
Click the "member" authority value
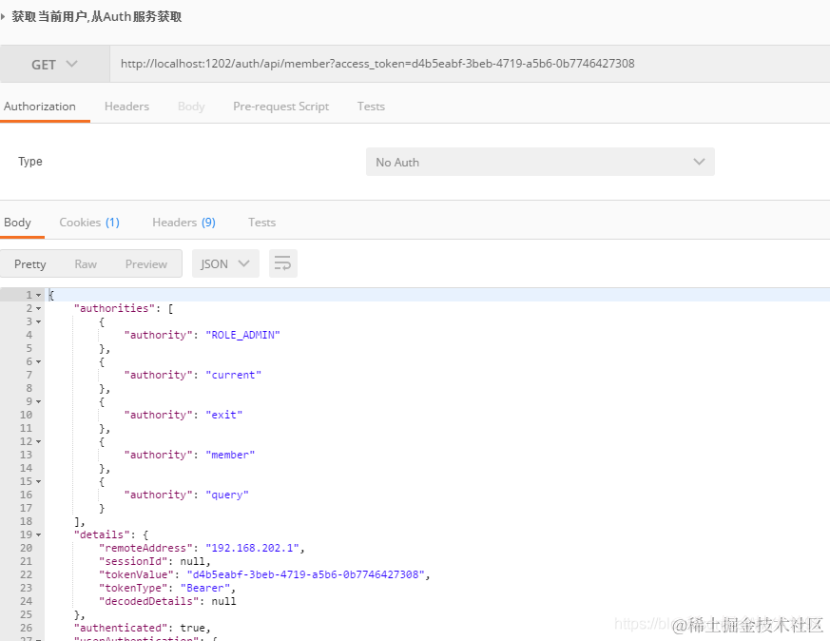tap(230, 455)
